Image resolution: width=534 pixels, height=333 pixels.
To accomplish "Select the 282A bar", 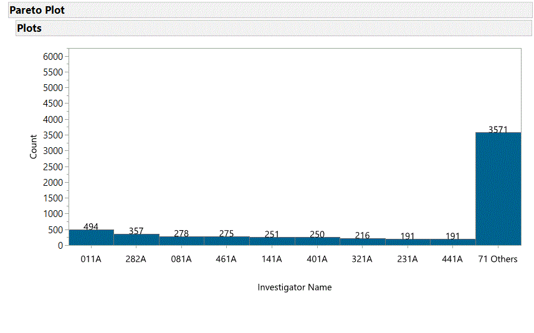I will tap(136, 239).
